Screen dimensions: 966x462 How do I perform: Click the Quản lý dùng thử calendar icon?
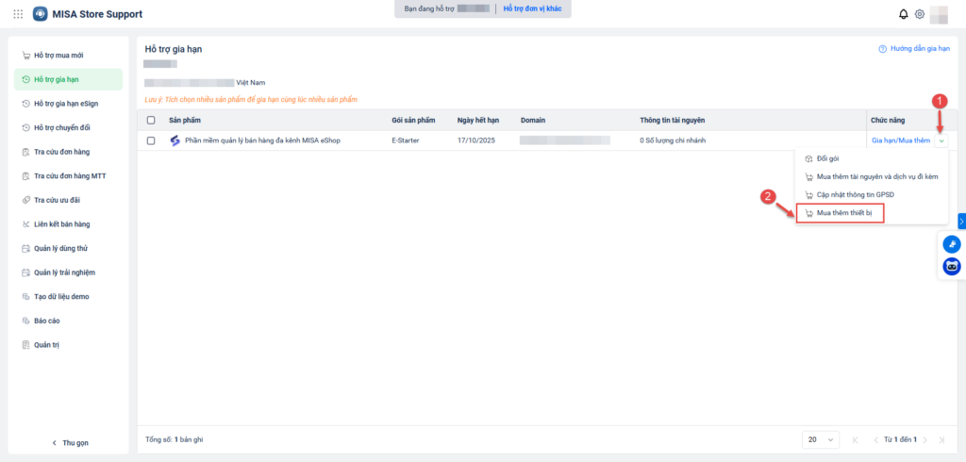pos(25,248)
